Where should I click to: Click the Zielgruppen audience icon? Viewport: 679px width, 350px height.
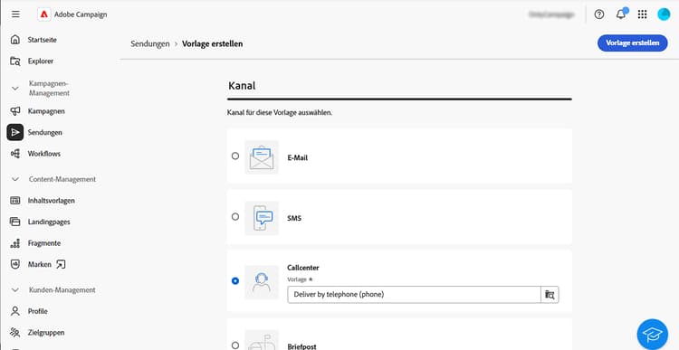(15, 333)
